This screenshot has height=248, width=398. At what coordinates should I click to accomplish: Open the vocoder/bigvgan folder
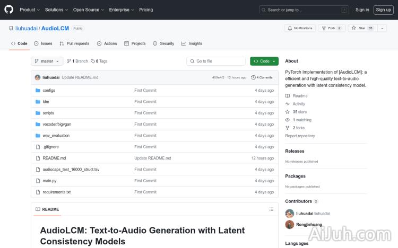(57, 124)
